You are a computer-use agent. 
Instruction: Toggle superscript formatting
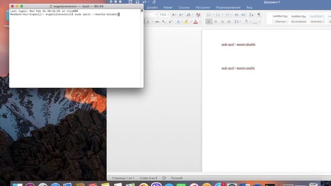(x=171, y=22)
